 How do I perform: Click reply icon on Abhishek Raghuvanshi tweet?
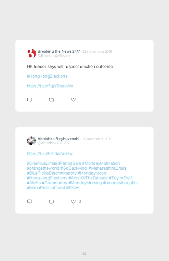pyautogui.click(x=30, y=202)
